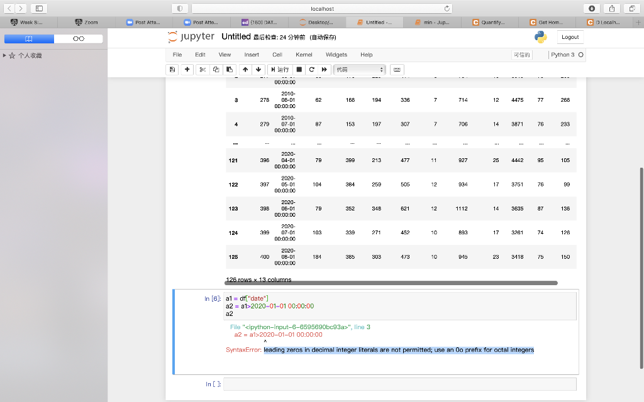Save the notebook using the floppy disk icon
The width and height of the screenshot is (644, 402).
click(172, 69)
